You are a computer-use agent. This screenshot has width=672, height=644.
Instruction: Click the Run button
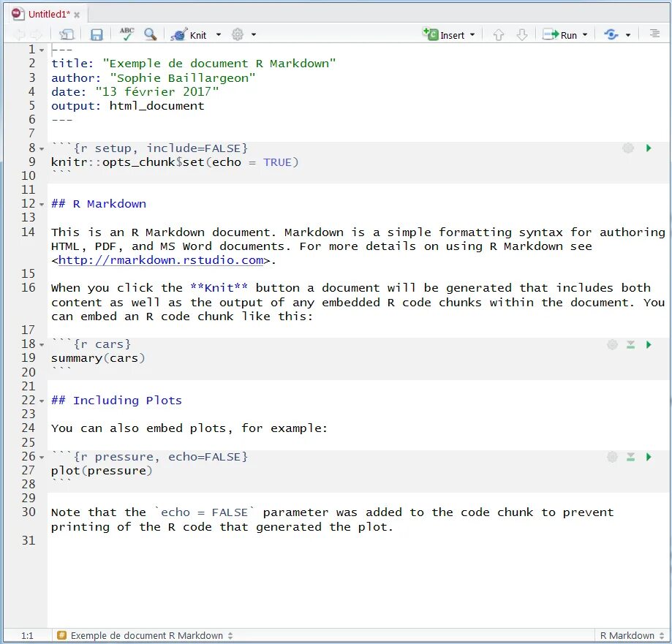click(559, 34)
